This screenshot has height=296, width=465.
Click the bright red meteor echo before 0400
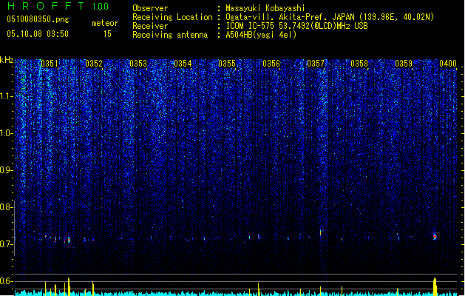[435, 236]
